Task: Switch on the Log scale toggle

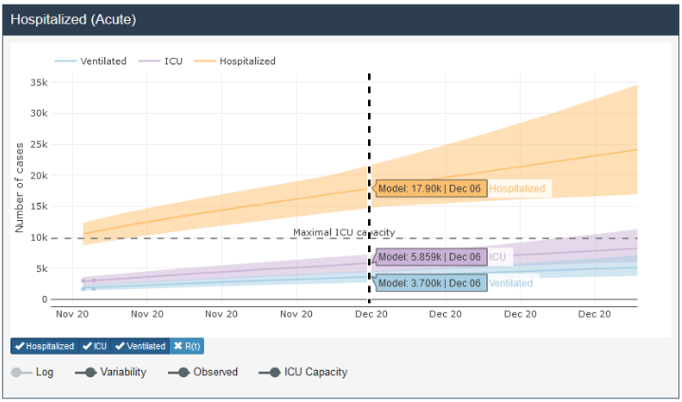Action: pyautogui.click(x=22, y=373)
